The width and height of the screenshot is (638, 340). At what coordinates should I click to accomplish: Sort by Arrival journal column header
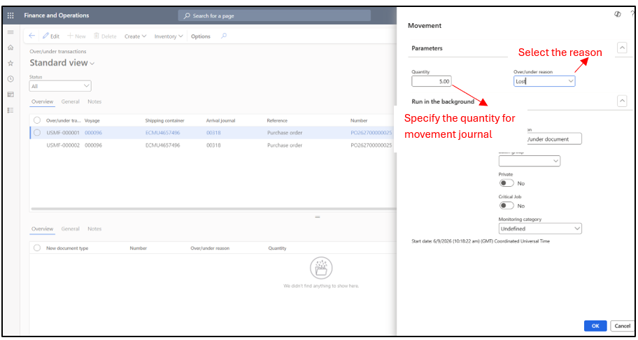coord(220,121)
